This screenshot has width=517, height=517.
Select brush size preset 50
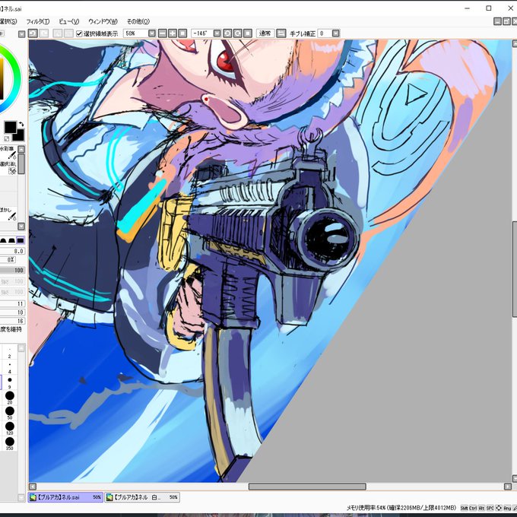click(x=10, y=413)
